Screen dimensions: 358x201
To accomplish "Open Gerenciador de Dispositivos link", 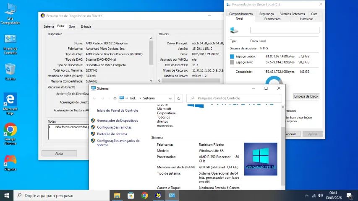I will click(x=118, y=121).
